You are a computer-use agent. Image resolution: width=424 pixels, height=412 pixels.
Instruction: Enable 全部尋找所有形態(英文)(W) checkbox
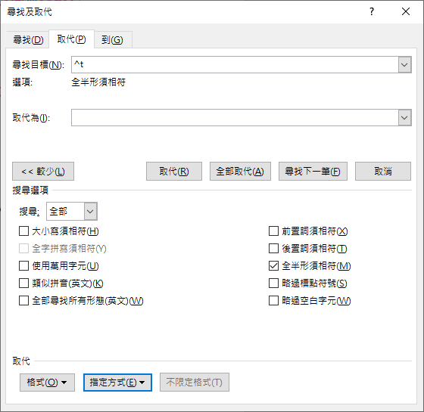(23, 301)
